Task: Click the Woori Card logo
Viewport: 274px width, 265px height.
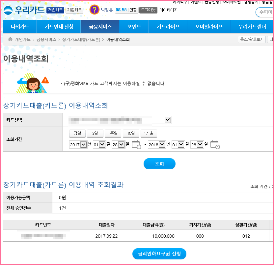Action: (x=24, y=10)
